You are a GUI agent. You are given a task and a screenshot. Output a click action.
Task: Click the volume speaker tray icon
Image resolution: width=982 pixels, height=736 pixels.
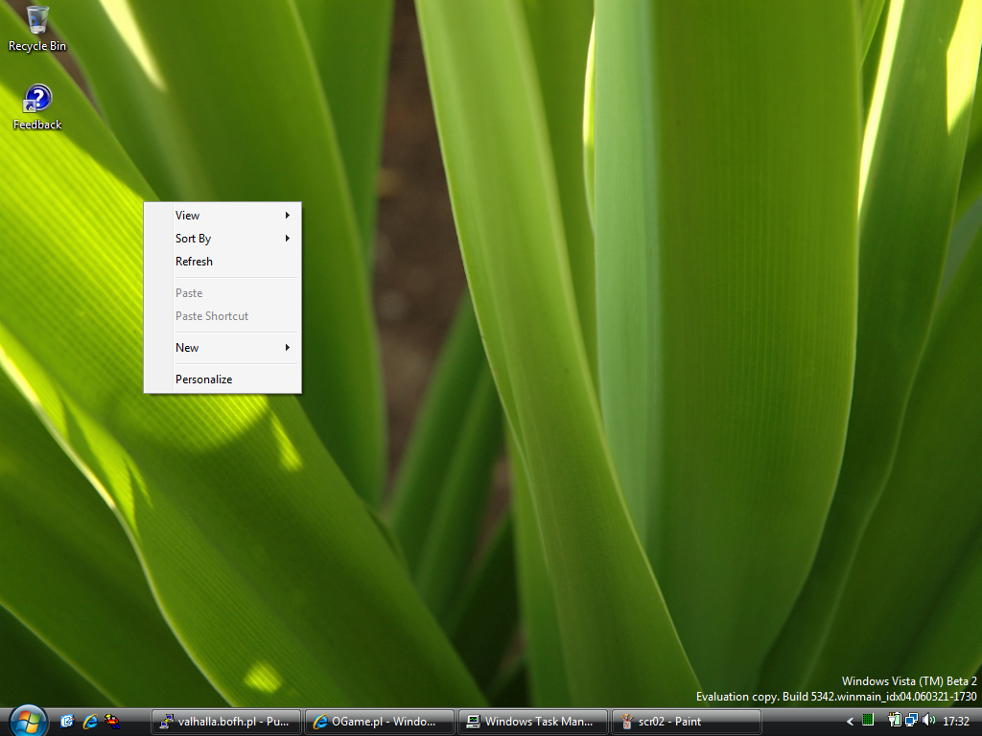[x=927, y=721]
